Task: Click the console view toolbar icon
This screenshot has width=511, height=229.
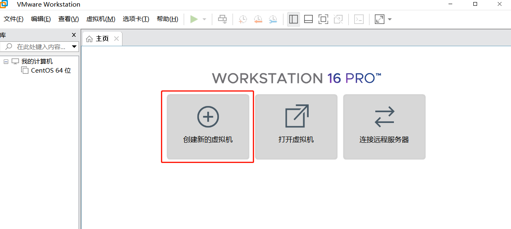Action: pos(359,19)
